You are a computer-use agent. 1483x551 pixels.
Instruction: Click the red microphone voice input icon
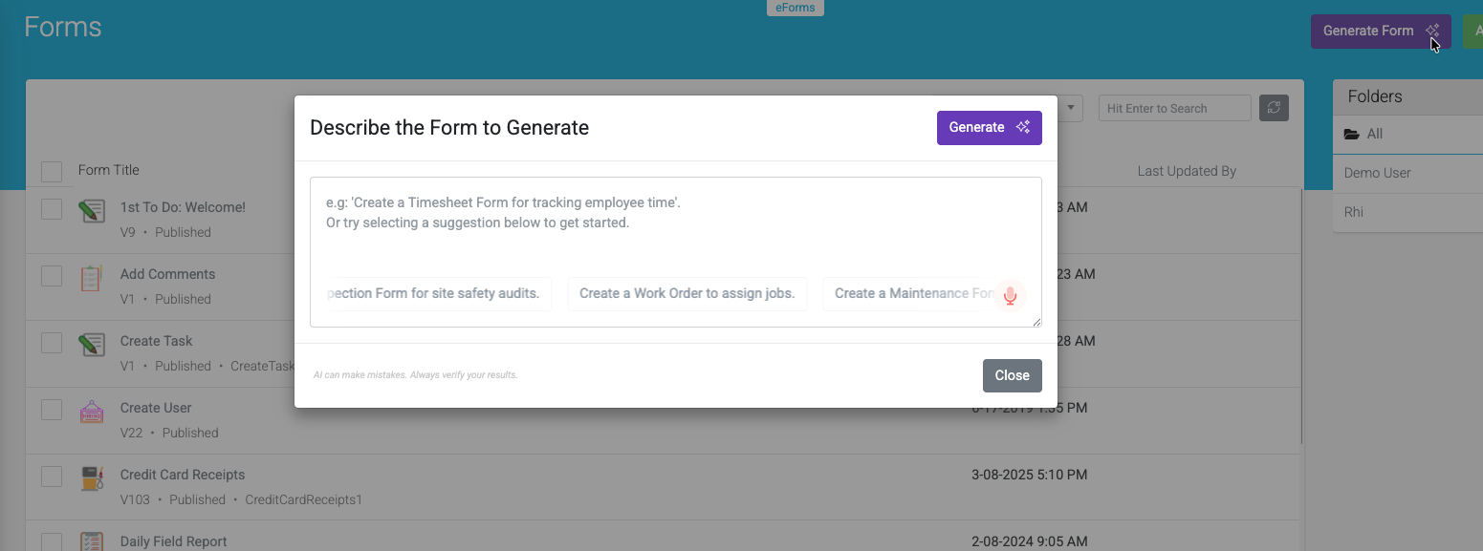(1010, 295)
